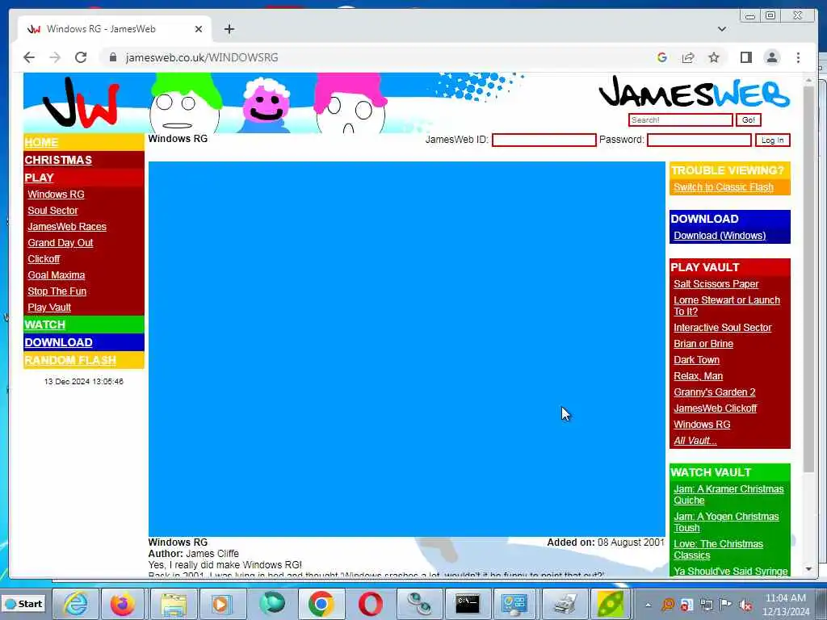Screen dimensions: 827x620
Task: Click the page vertical scrollbar thumb
Action: [808, 279]
